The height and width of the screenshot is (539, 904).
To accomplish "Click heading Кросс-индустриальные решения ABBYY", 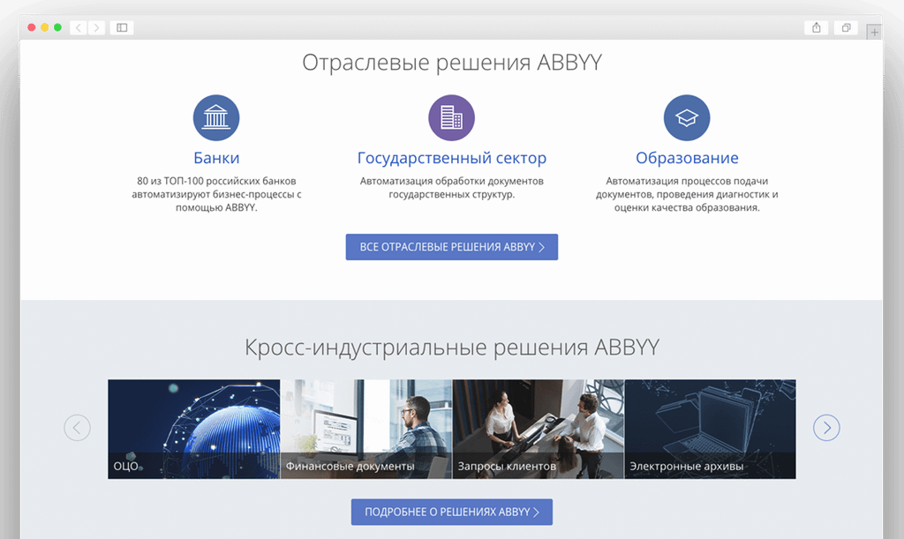I will click(451, 348).
